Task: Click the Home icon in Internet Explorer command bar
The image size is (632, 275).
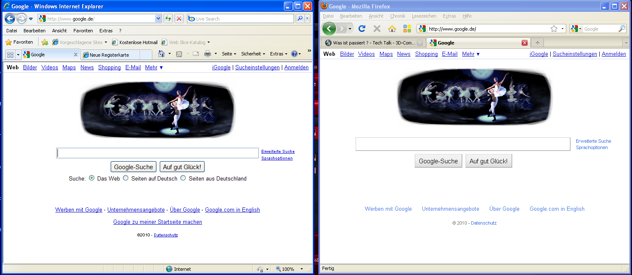Action: [x=161, y=54]
